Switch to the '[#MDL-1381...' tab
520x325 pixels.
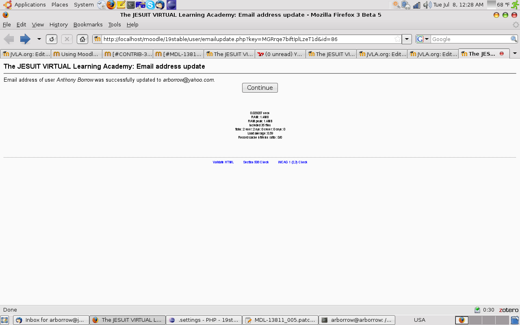pyautogui.click(x=178, y=54)
